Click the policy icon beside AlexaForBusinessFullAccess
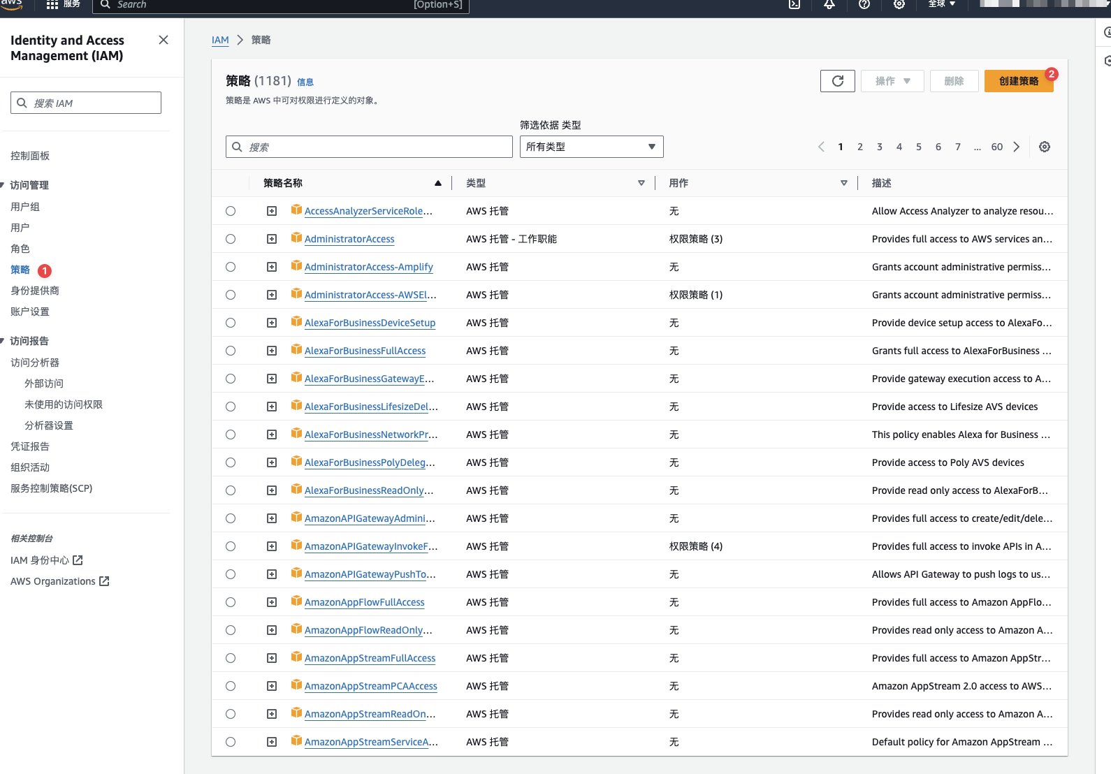 pos(296,349)
